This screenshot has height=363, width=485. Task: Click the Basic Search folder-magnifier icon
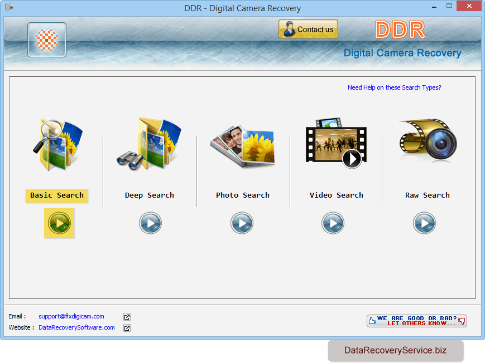click(58, 145)
